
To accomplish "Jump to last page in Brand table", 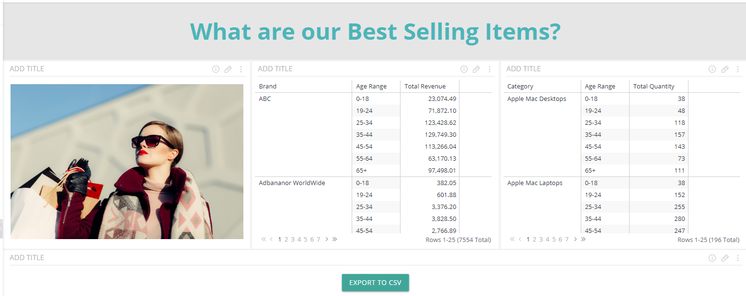I will point(334,239).
